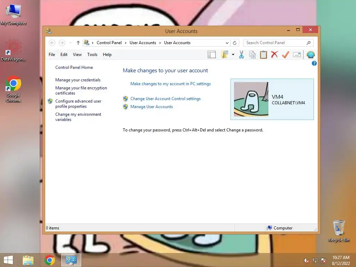356x267 pixels.
Task: Click the window title bar user icon
Action: [x=48, y=31]
